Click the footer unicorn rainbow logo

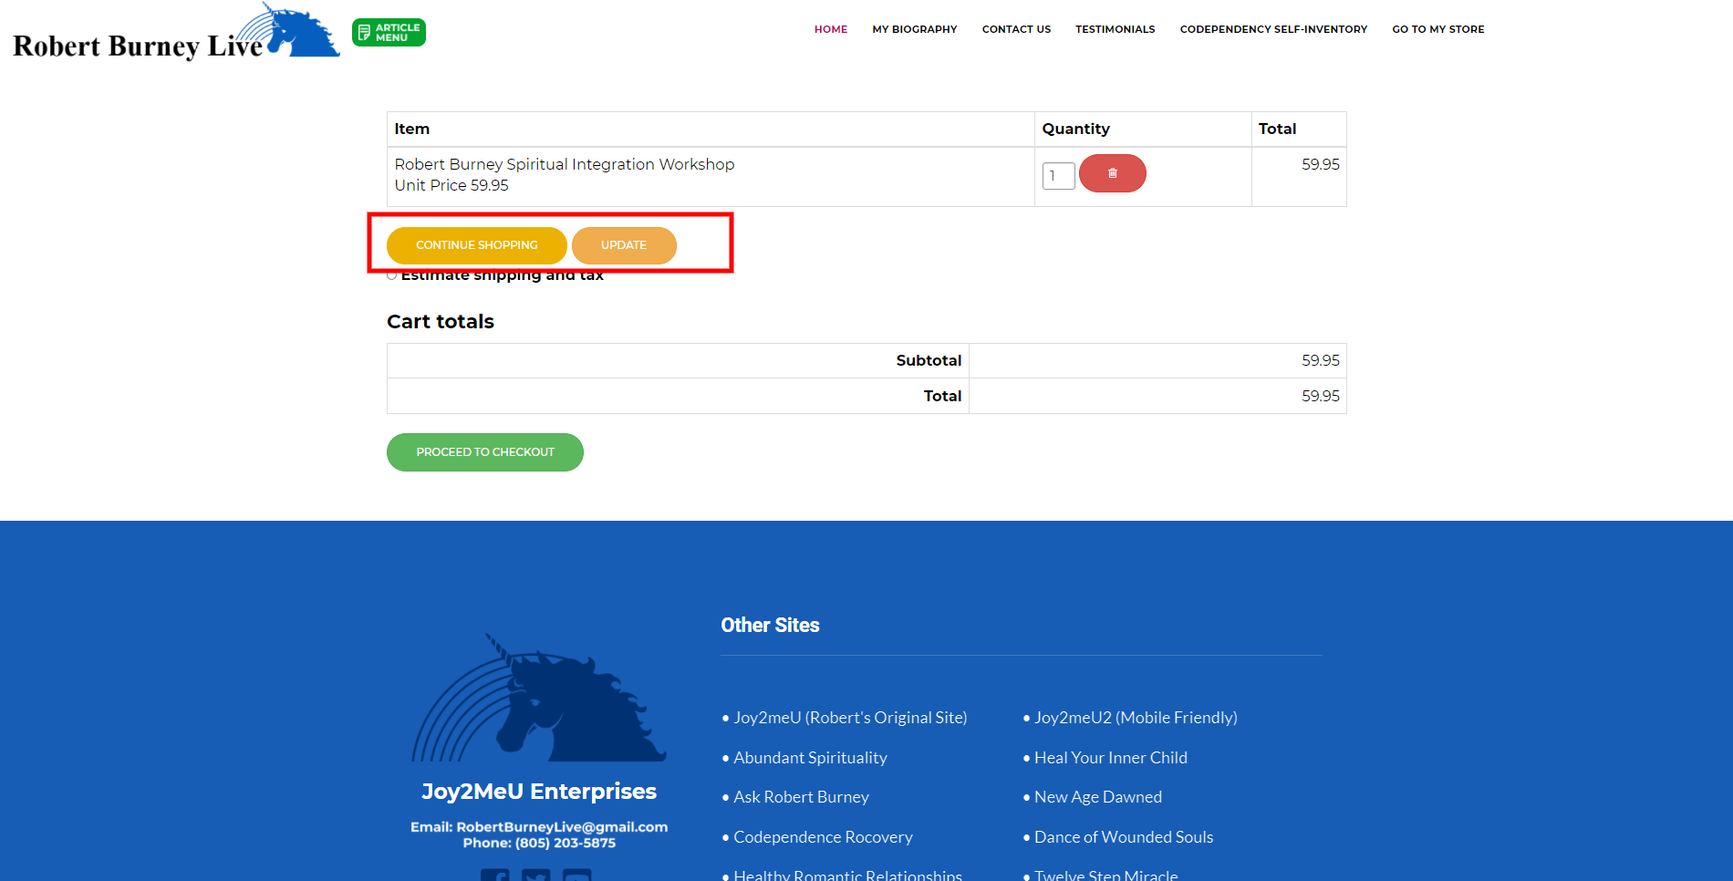pyautogui.click(x=538, y=700)
